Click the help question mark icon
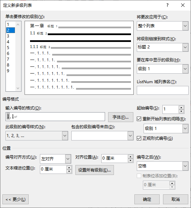Image resolution: width=191 pixels, height=208 pixels. click(x=167, y=5)
